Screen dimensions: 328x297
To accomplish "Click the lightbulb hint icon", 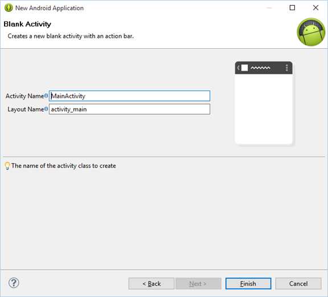I will click(7, 166).
